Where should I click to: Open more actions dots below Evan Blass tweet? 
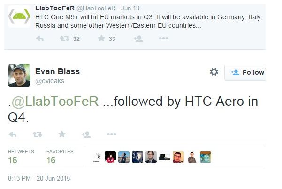112,134
